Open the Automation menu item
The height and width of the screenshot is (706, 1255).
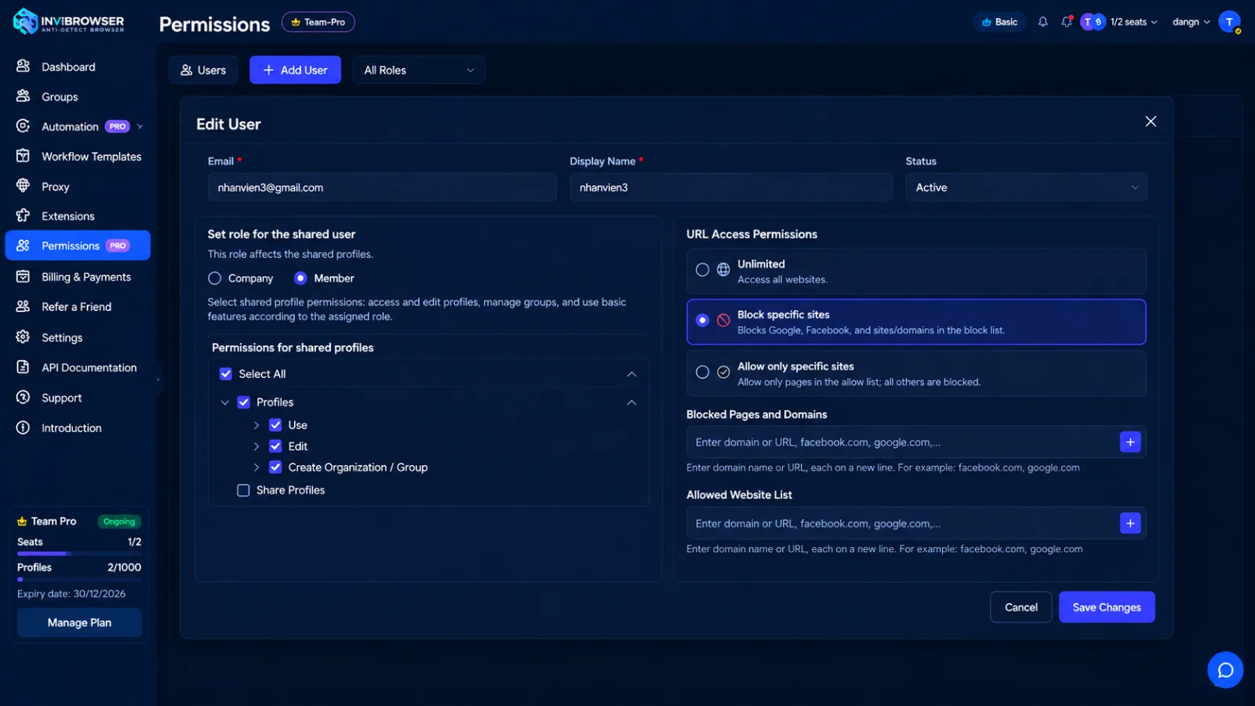(x=78, y=126)
